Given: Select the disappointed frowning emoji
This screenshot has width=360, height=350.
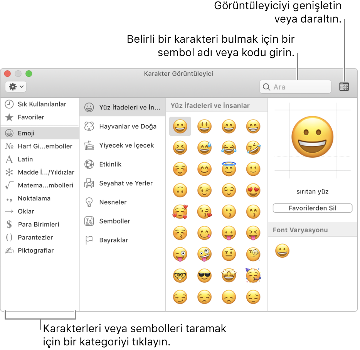Looking at the screenshot, I should 229,297.
